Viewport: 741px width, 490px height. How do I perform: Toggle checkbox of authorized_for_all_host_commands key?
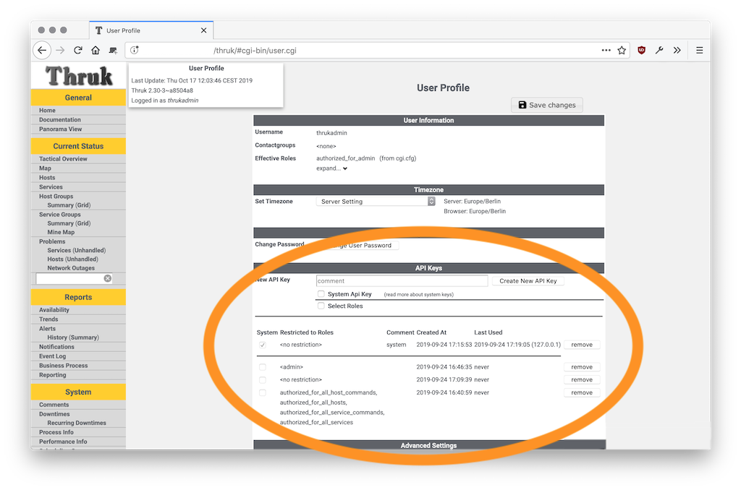coord(262,392)
